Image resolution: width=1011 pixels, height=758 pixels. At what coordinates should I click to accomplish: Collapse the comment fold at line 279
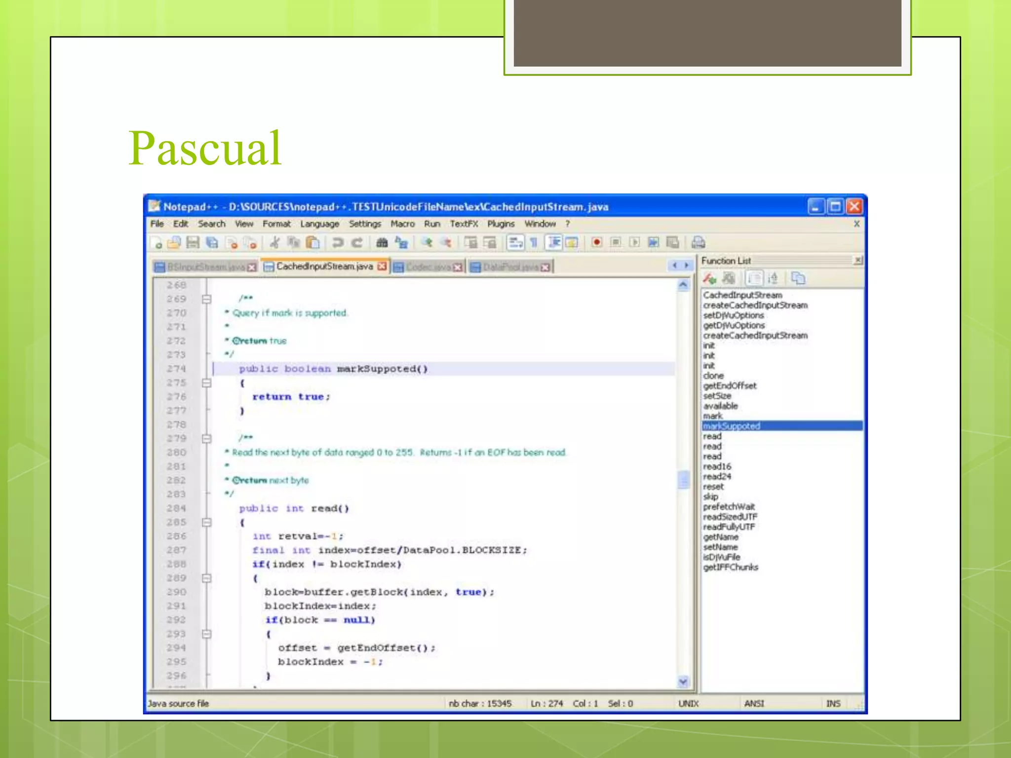pos(207,439)
